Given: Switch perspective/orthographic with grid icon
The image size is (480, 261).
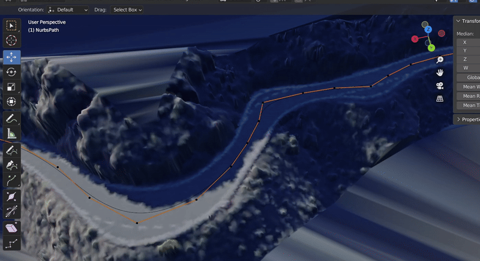Looking at the screenshot, I should (x=440, y=98).
